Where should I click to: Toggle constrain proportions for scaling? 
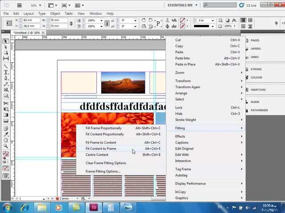click(107, 23)
